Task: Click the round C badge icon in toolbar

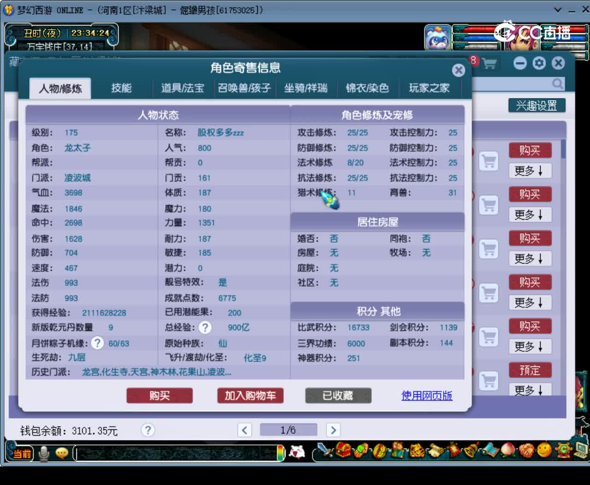Action: tap(563, 450)
